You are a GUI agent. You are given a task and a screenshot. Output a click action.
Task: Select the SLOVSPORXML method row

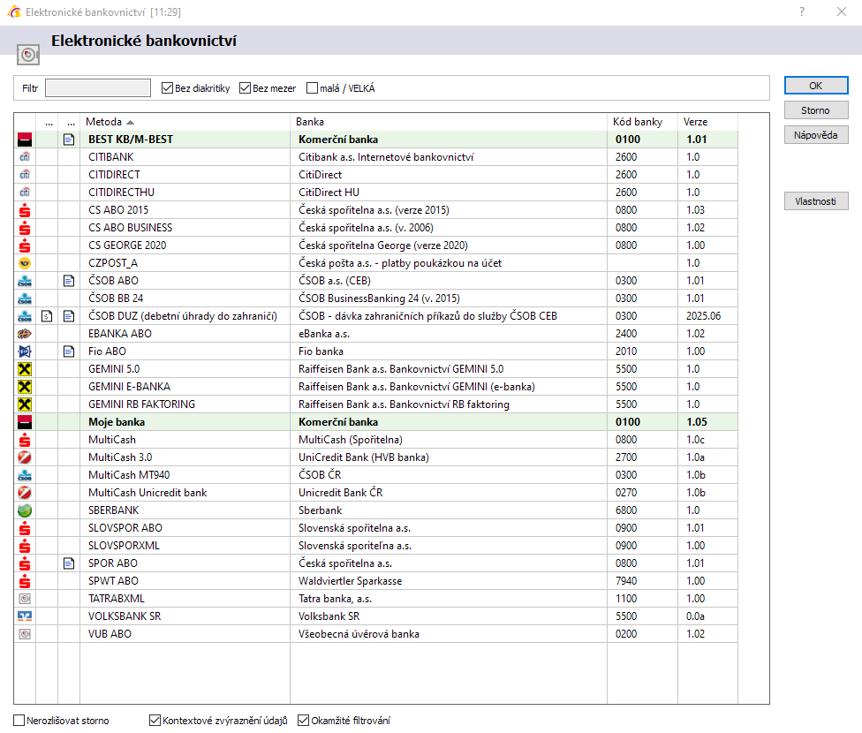(376, 546)
